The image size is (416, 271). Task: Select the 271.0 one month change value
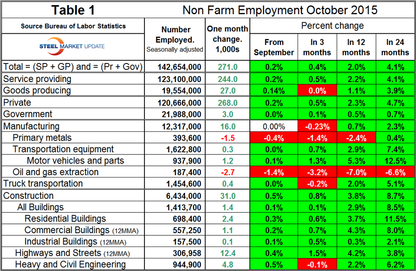click(227, 67)
